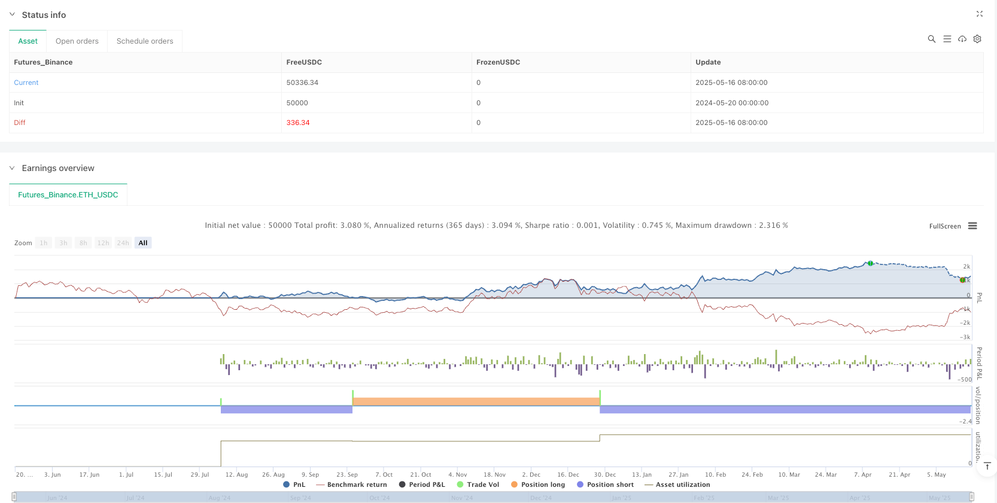The width and height of the screenshot is (997, 503).
Task: Collapse the Status info section
Action: click(x=12, y=14)
